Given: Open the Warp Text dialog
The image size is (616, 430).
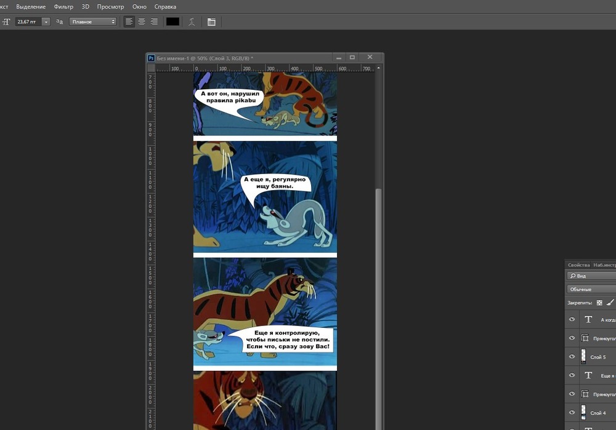Looking at the screenshot, I should pos(192,22).
